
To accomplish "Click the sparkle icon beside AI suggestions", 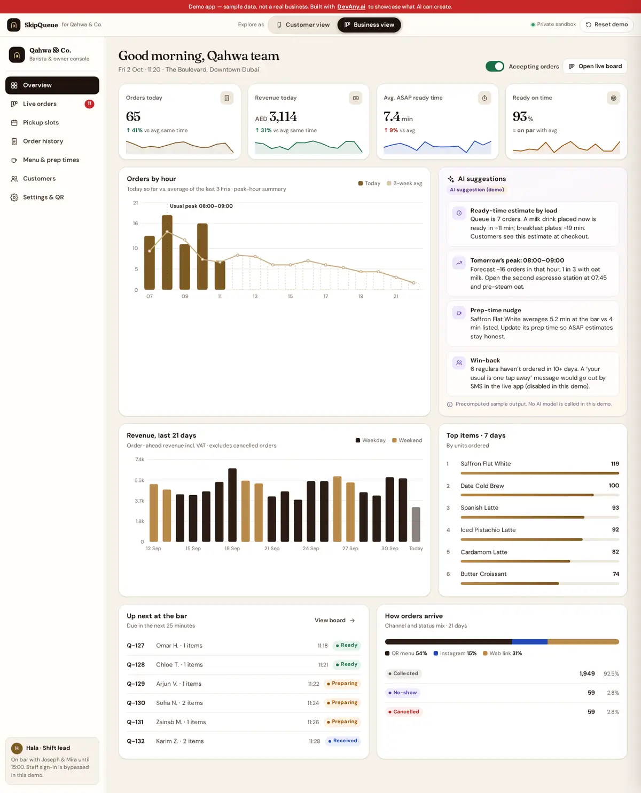I will (x=451, y=179).
